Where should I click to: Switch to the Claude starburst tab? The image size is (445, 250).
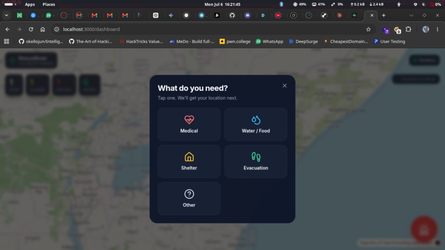pos(340,15)
